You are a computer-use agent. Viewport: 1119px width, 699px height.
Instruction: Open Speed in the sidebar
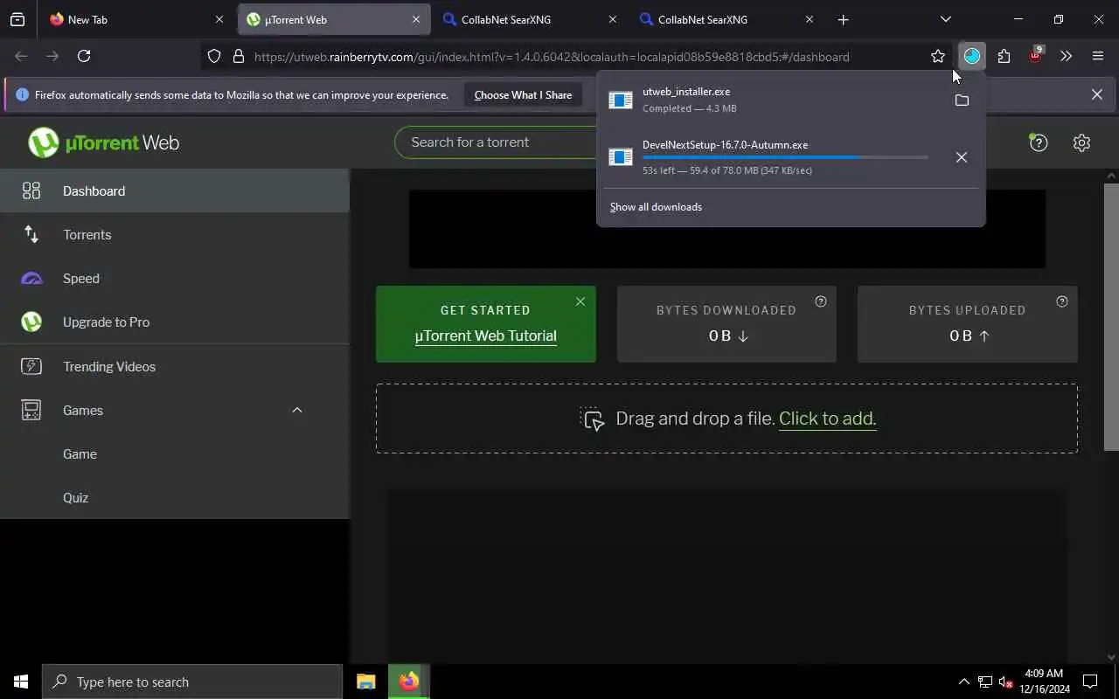tap(175, 278)
